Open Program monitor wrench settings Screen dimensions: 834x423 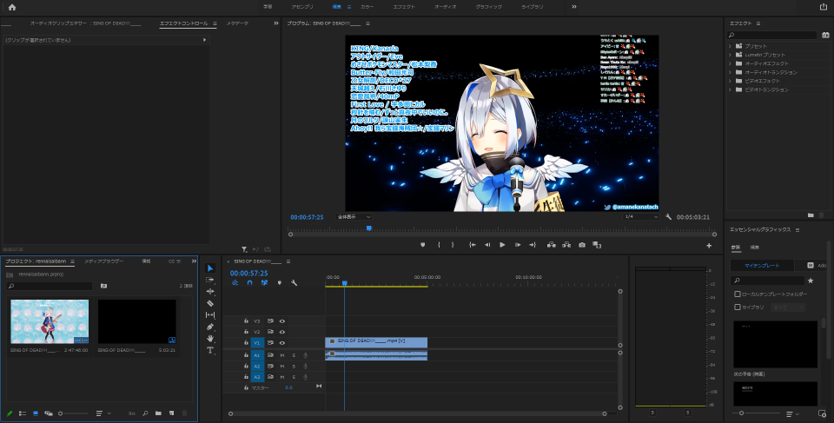(x=669, y=217)
